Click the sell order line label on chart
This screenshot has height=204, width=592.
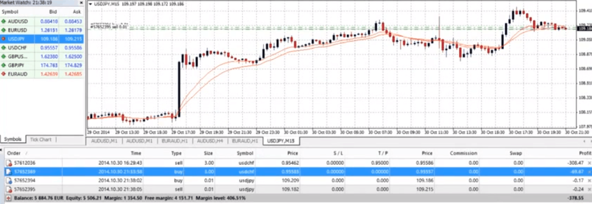tap(109, 27)
